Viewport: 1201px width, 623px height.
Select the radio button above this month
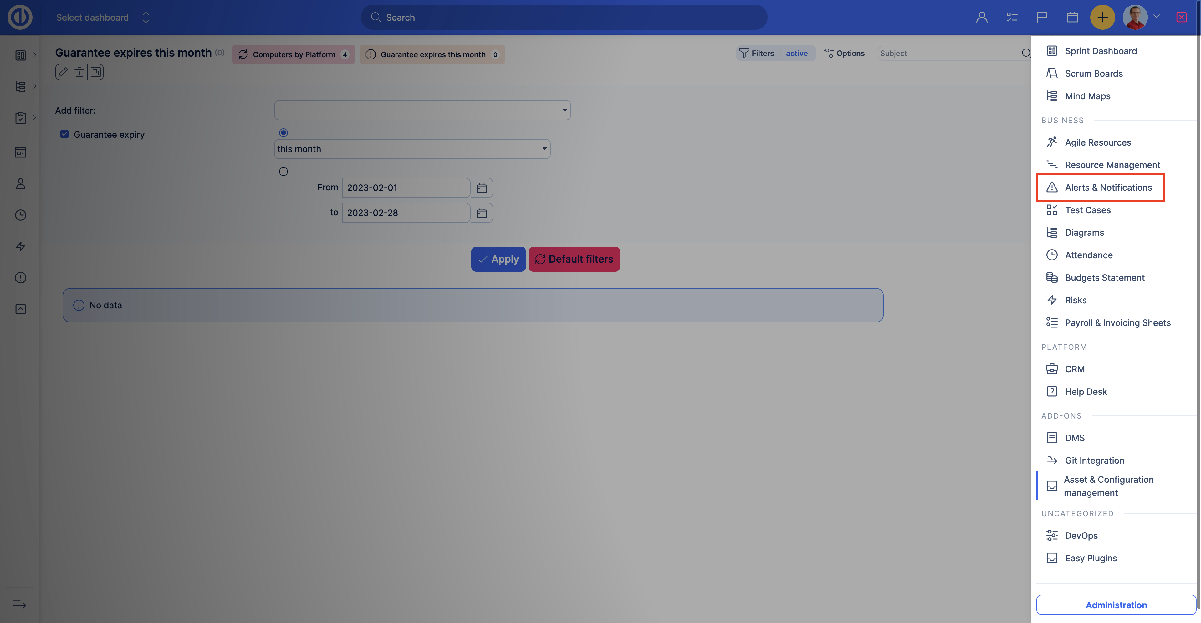(284, 133)
